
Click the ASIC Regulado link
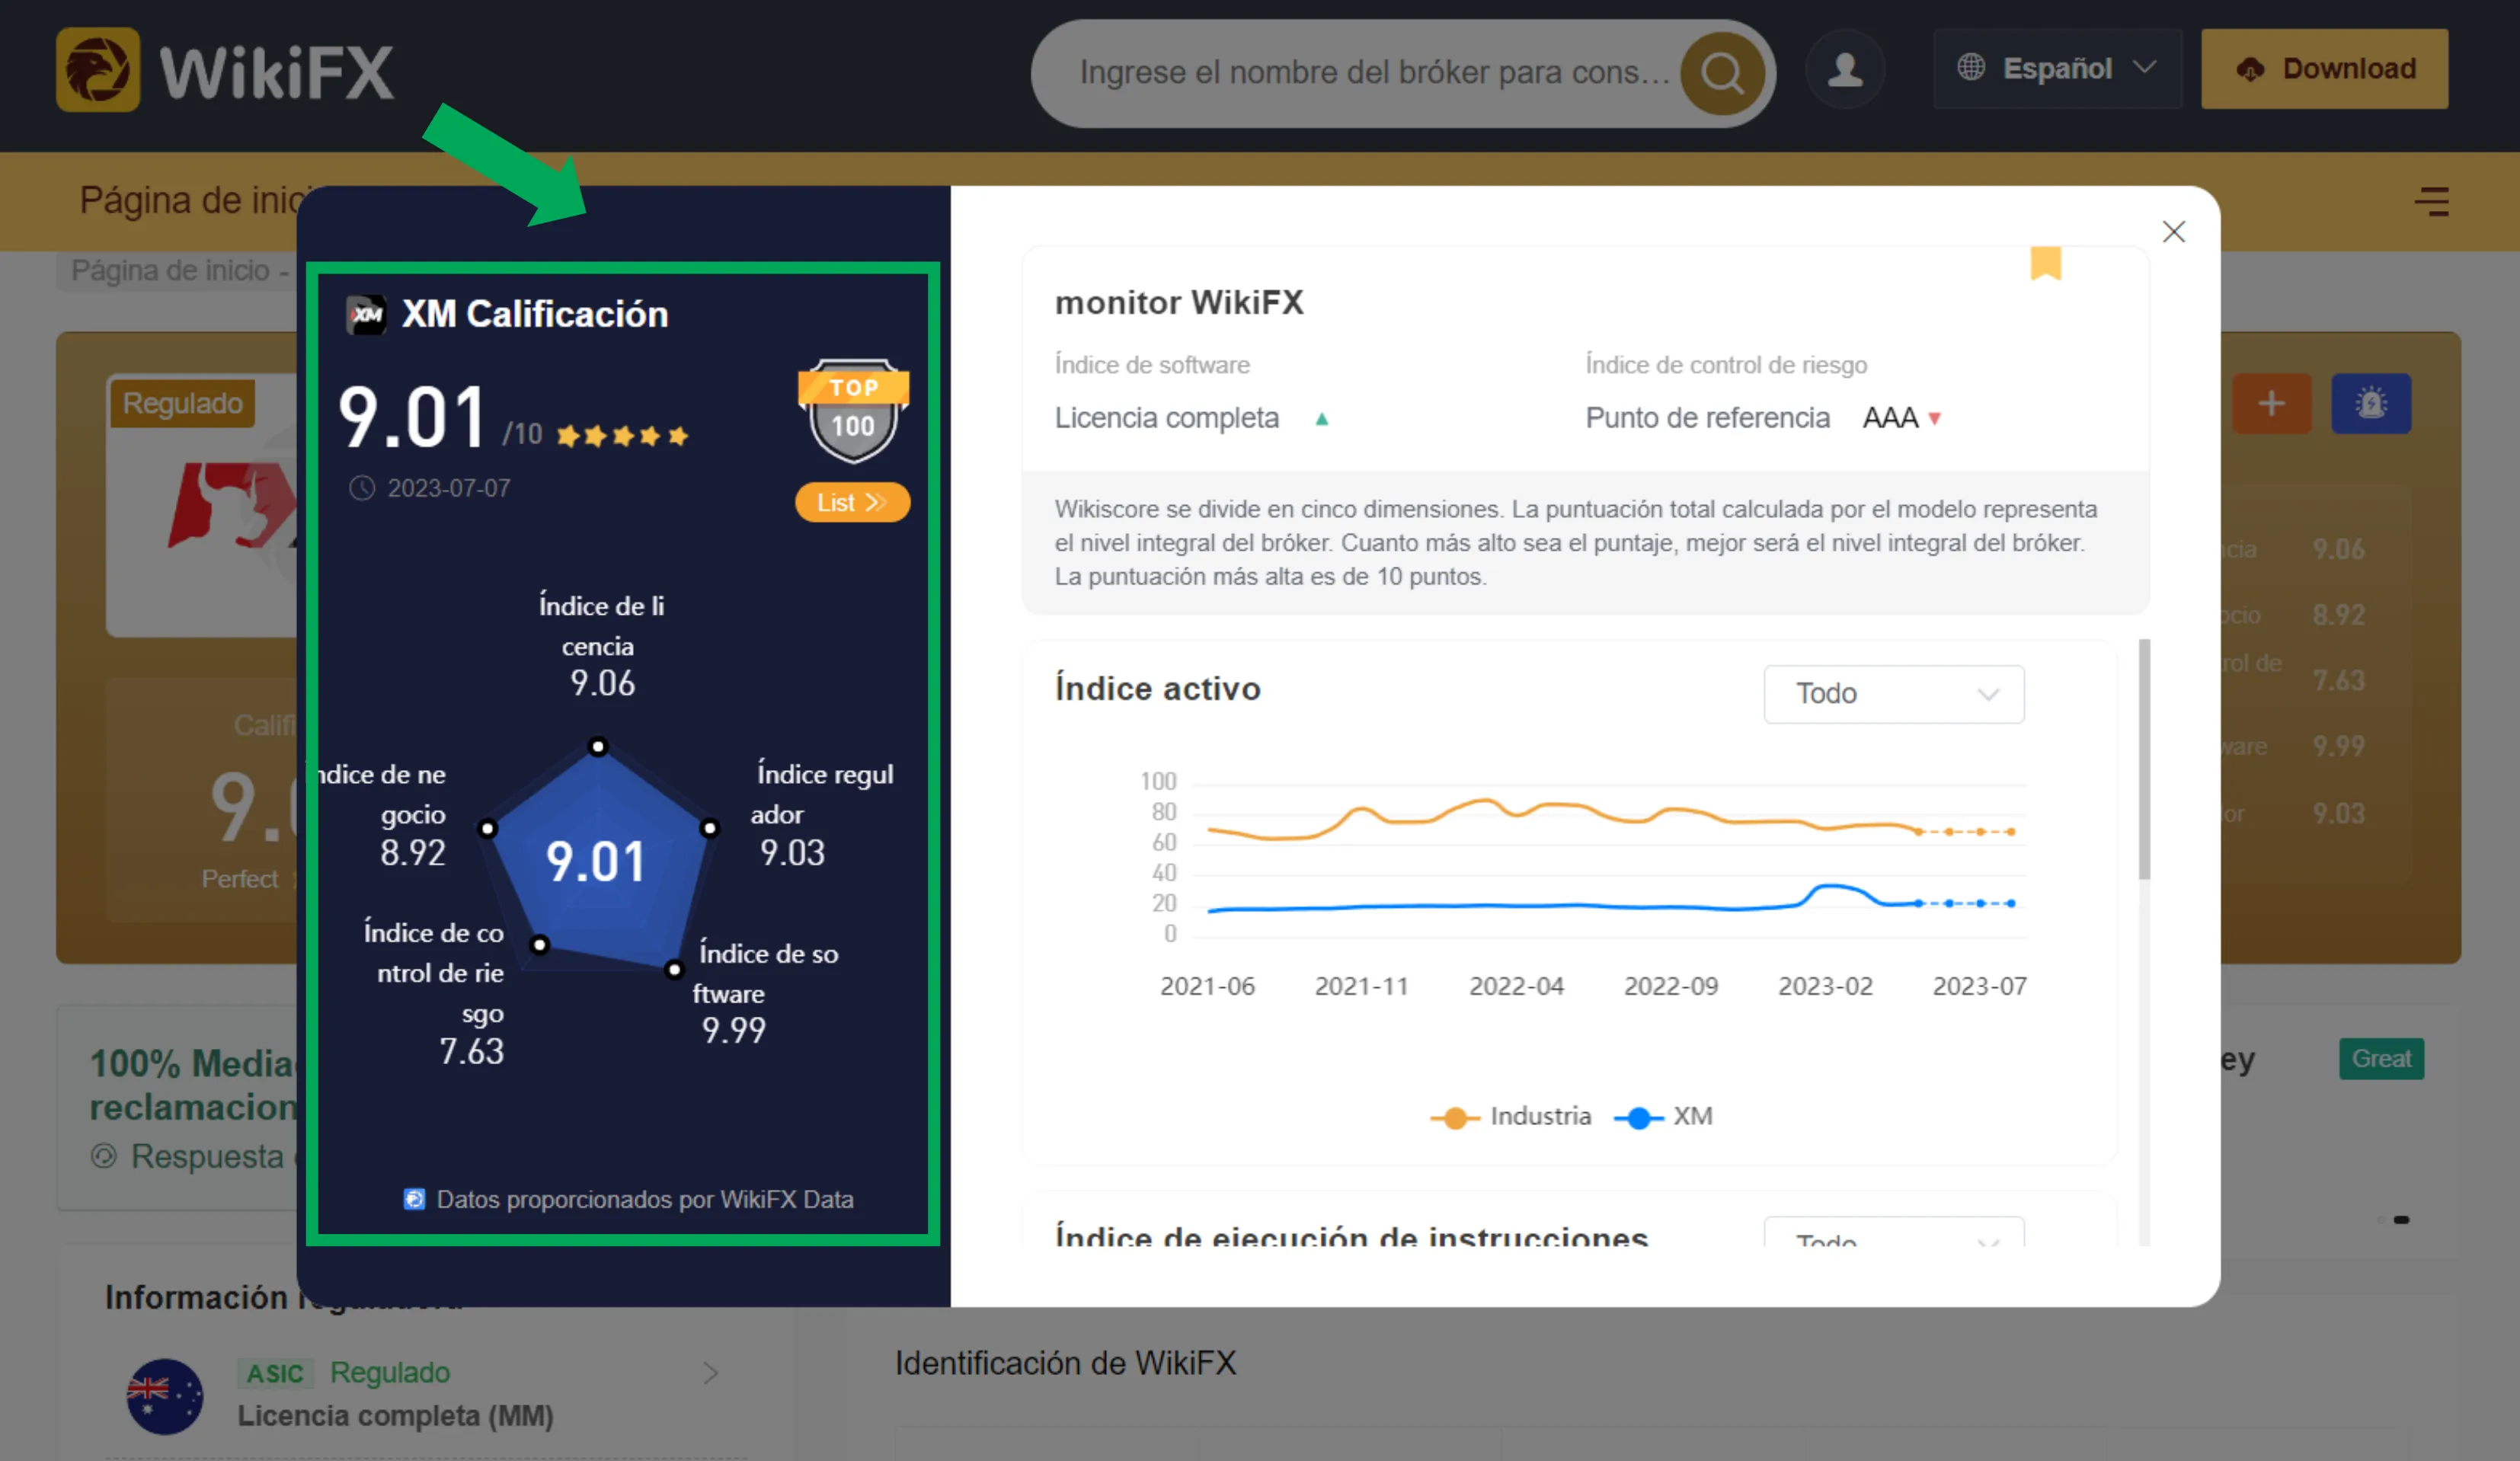click(344, 1373)
